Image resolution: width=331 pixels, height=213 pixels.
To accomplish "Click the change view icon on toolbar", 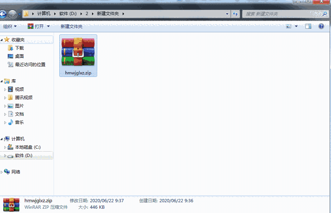I will [x=289, y=26].
